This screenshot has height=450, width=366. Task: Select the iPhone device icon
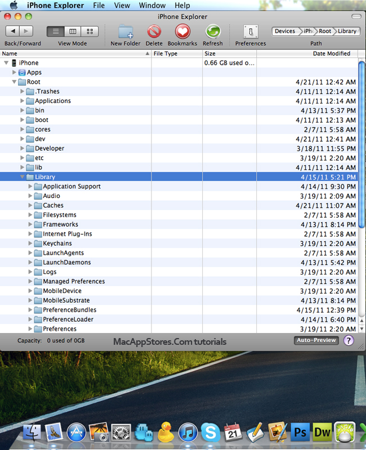click(x=14, y=62)
